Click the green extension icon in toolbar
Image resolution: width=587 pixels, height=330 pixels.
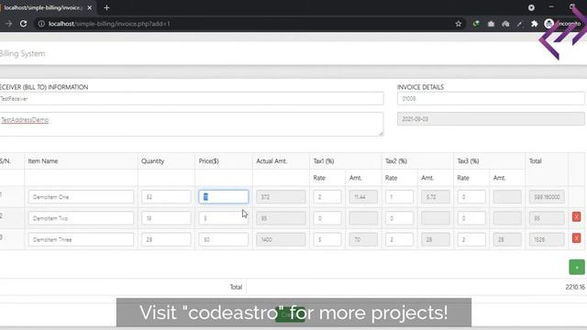pyautogui.click(x=476, y=24)
